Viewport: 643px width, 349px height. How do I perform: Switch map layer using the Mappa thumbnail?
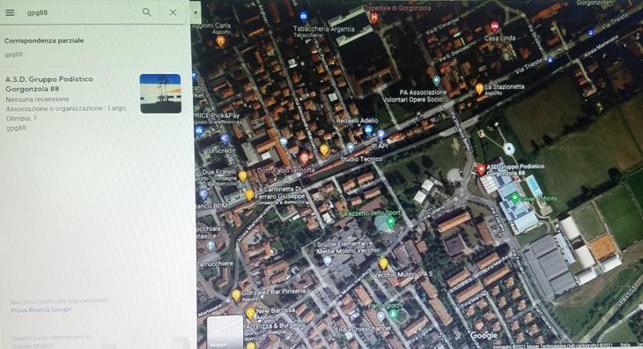tap(225, 332)
